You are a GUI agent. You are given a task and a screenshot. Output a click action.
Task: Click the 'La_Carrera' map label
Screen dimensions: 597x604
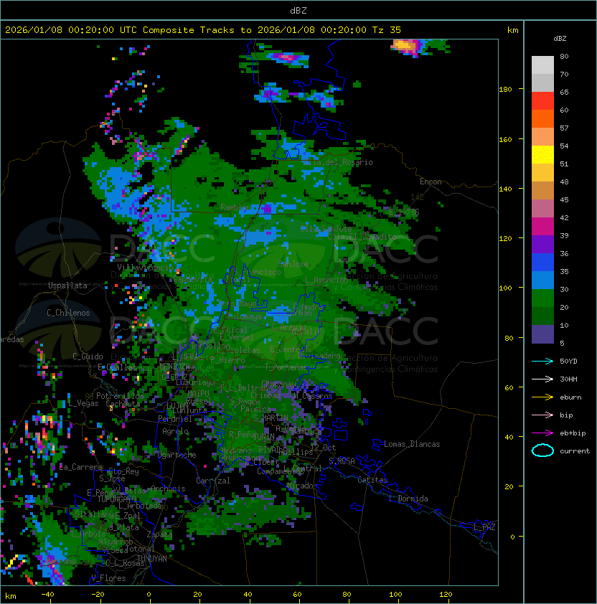pyautogui.click(x=81, y=467)
